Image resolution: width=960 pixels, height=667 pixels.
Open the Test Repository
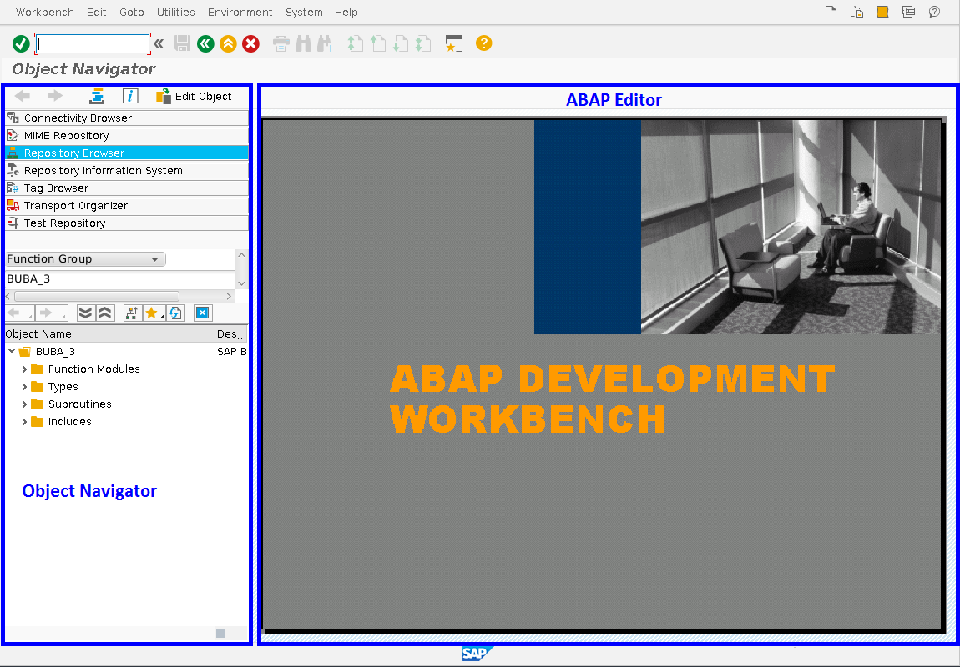127,223
